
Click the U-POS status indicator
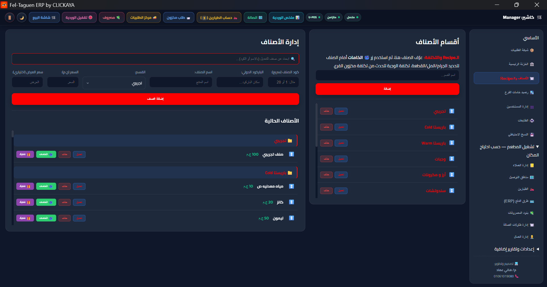pos(314,17)
